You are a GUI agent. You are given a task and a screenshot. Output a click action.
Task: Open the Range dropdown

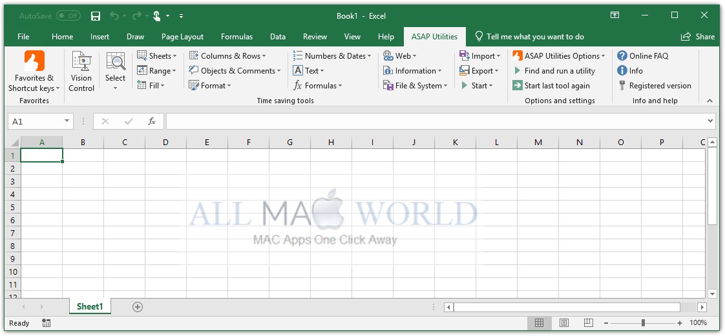[157, 70]
